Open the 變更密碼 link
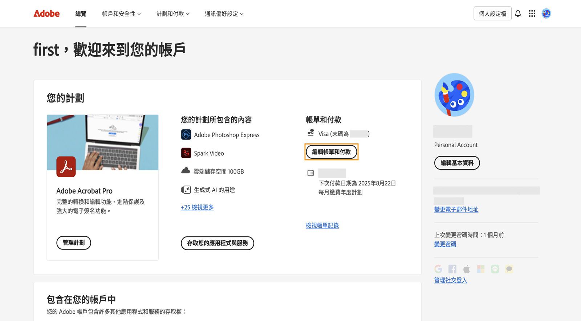Screen dimensions: 581x321 click(445, 244)
